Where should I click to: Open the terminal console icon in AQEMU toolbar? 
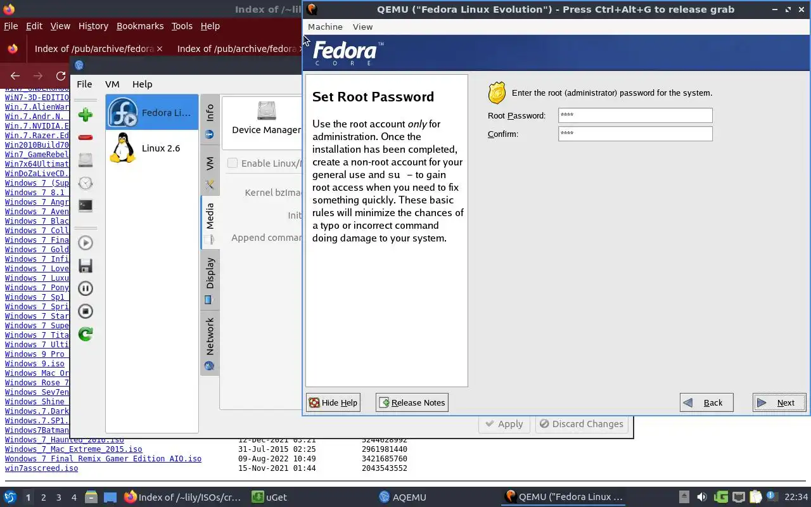tap(86, 205)
